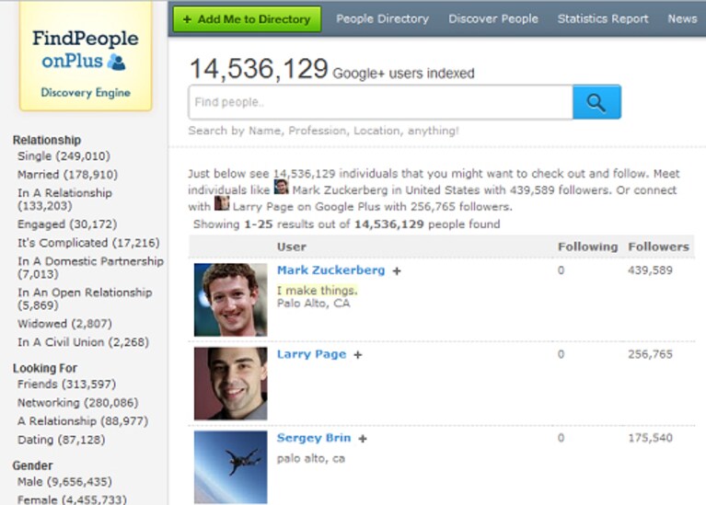
Task: Click the blue magnifier search button
Action: click(x=596, y=102)
